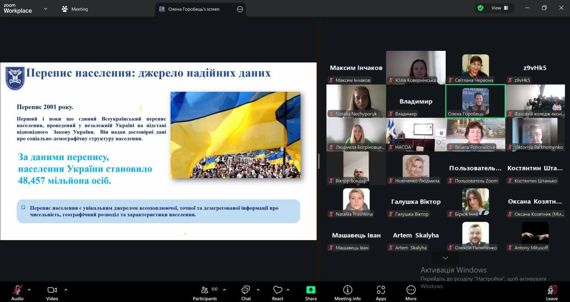The width and height of the screenshot is (570, 302).
Task: Open Meeting info
Action: coord(347,293)
